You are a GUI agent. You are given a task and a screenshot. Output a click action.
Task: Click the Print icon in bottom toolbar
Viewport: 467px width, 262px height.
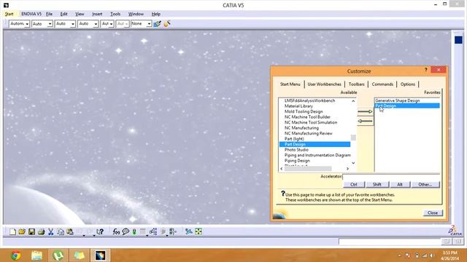[x=41, y=231]
